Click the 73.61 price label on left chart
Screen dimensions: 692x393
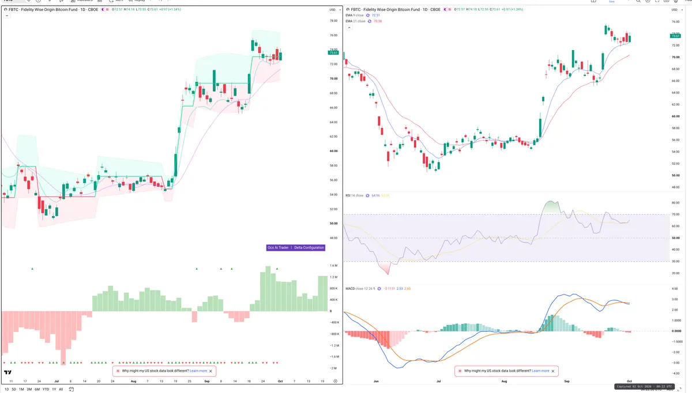point(333,52)
